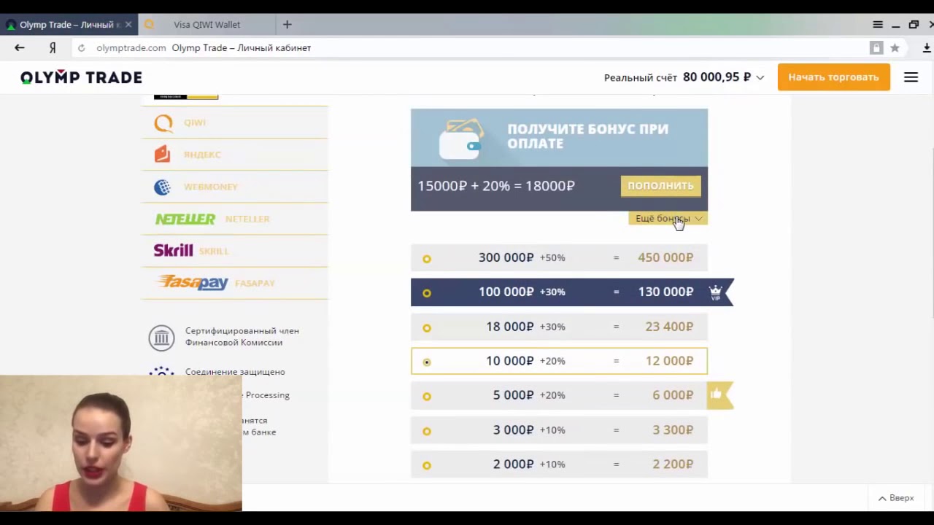Image resolution: width=934 pixels, height=525 pixels.
Task: Select WebMoney payment method
Action: coord(235,187)
